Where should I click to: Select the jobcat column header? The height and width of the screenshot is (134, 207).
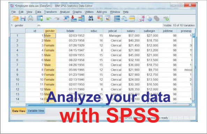tap(112, 31)
